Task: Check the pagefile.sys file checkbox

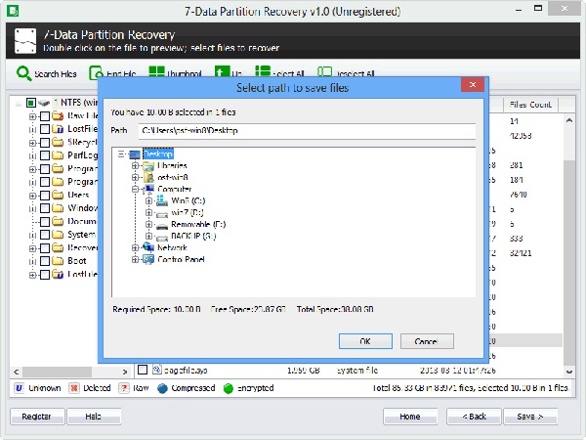Action: click(143, 370)
